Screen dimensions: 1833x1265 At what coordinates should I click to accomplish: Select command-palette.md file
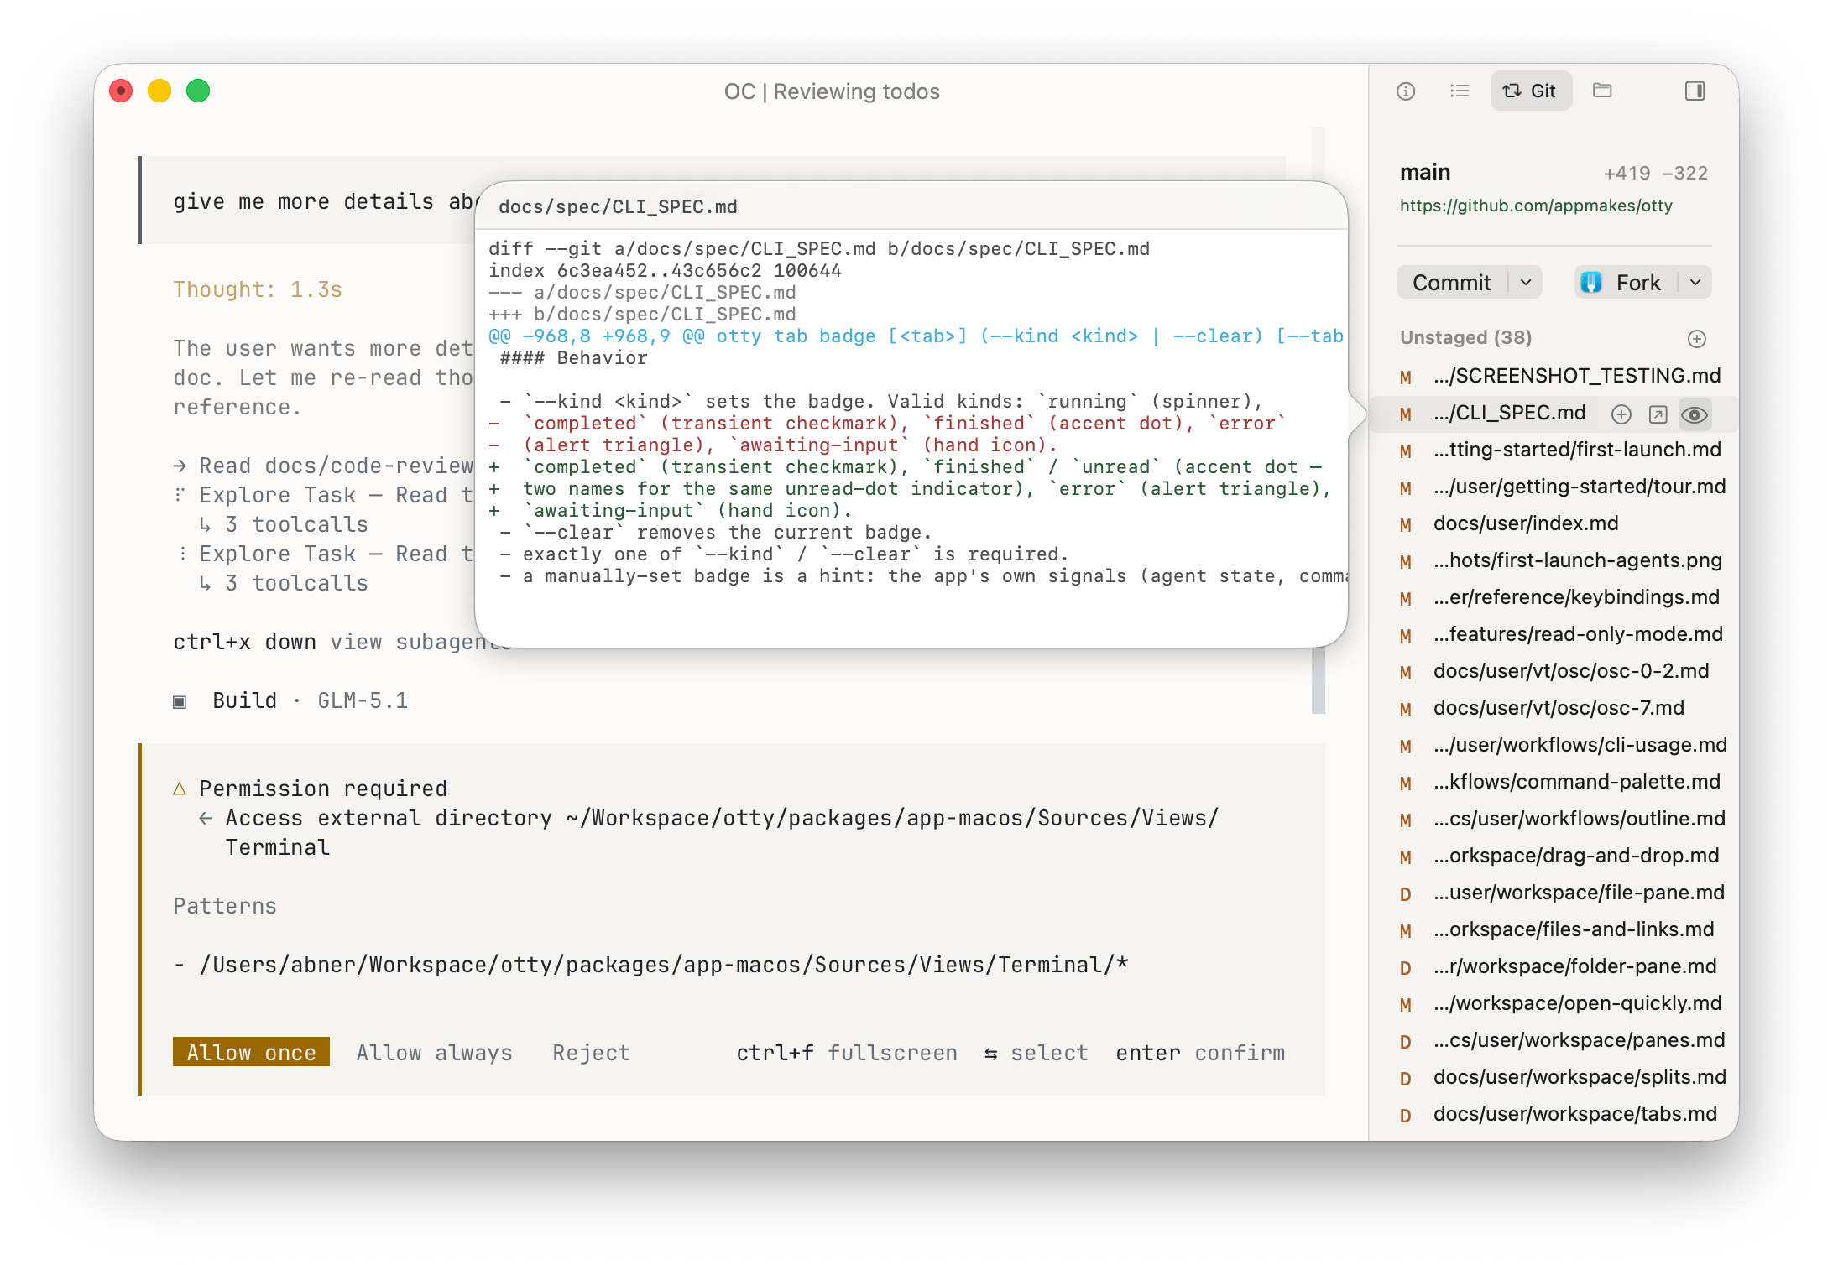1554,783
